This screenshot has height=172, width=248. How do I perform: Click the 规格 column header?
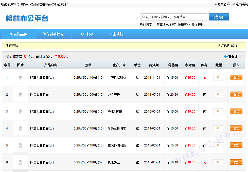pyautogui.click(x=88, y=65)
